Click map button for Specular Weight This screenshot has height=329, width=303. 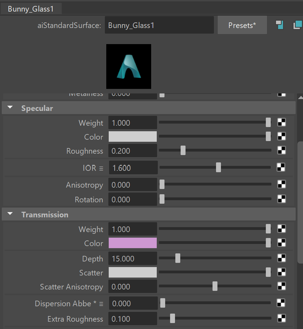tap(281, 122)
